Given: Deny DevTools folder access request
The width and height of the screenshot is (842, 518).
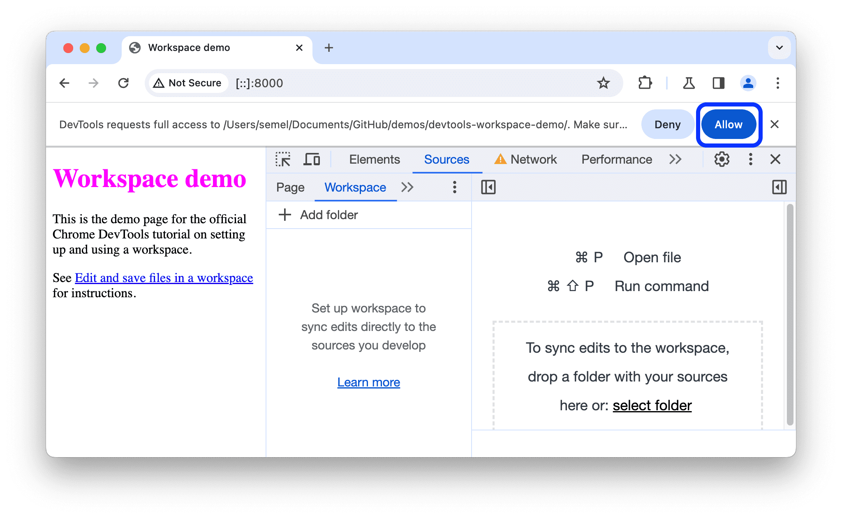Looking at the screenshot, I should click(668, 125).
